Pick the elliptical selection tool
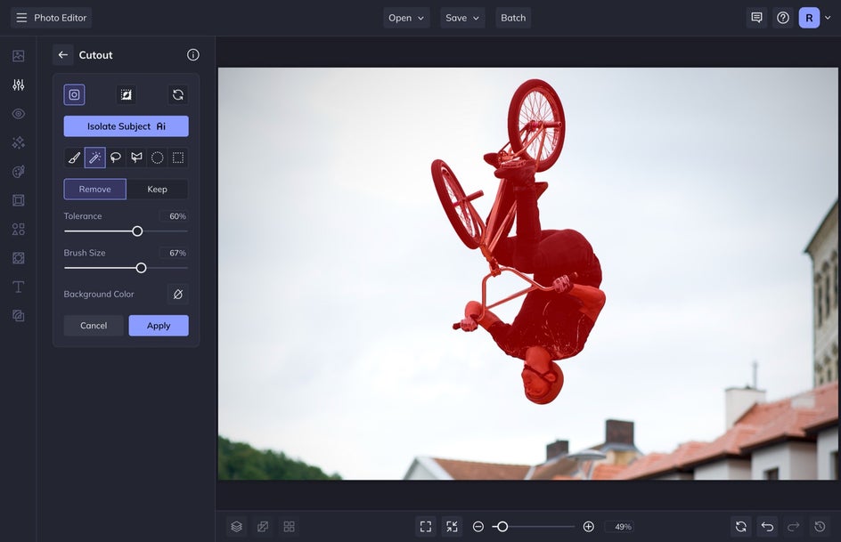Image resolution: width=841 pixels, height=542 pixels. click(157, 158)
